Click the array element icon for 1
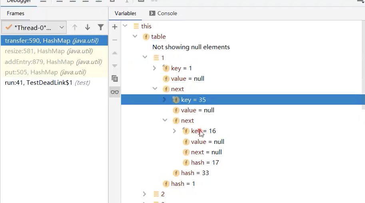Viewport: 365px width, 203px height. pos(156,58)
